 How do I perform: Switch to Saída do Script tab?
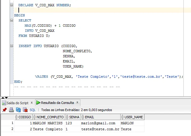point(15,103)
